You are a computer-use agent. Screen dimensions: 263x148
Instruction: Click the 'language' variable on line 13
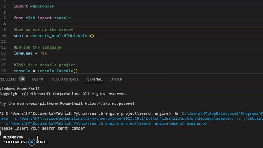(x=23, y=53)
